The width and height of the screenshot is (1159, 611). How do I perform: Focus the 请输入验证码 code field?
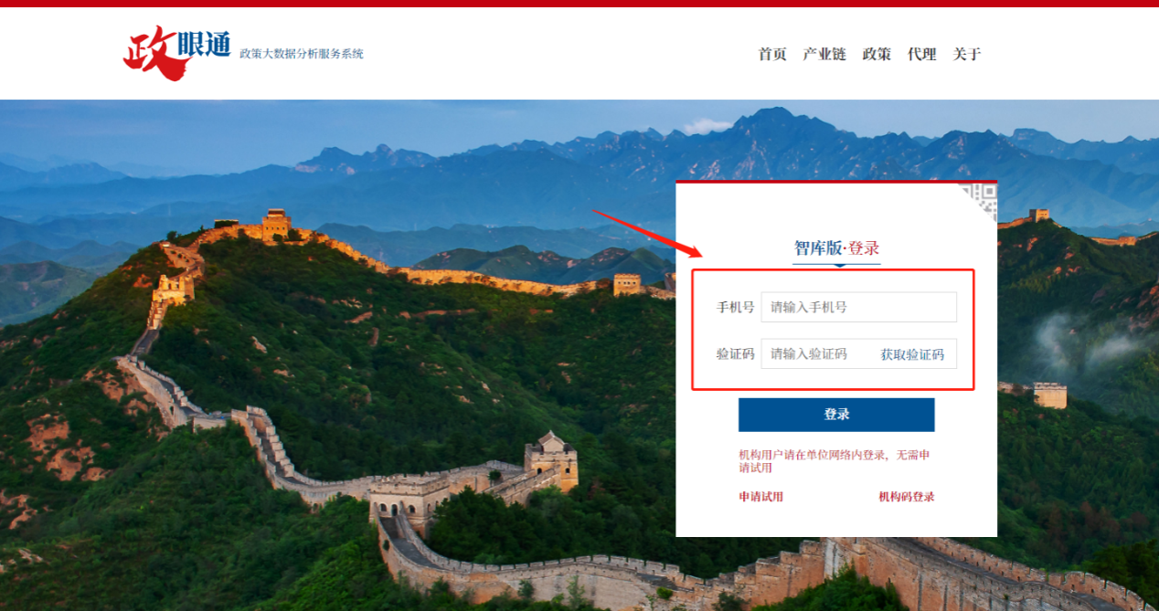coord(816,353)
